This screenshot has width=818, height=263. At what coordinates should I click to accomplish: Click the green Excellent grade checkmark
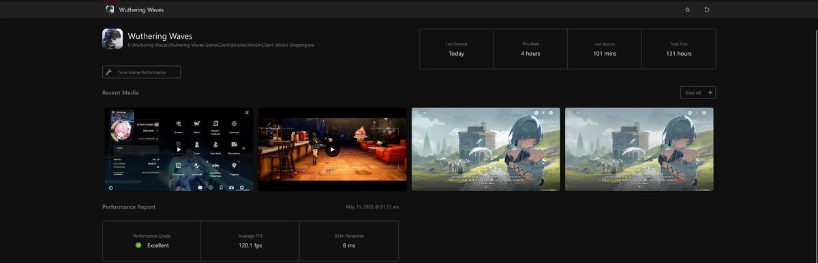[x=138, y=245]
